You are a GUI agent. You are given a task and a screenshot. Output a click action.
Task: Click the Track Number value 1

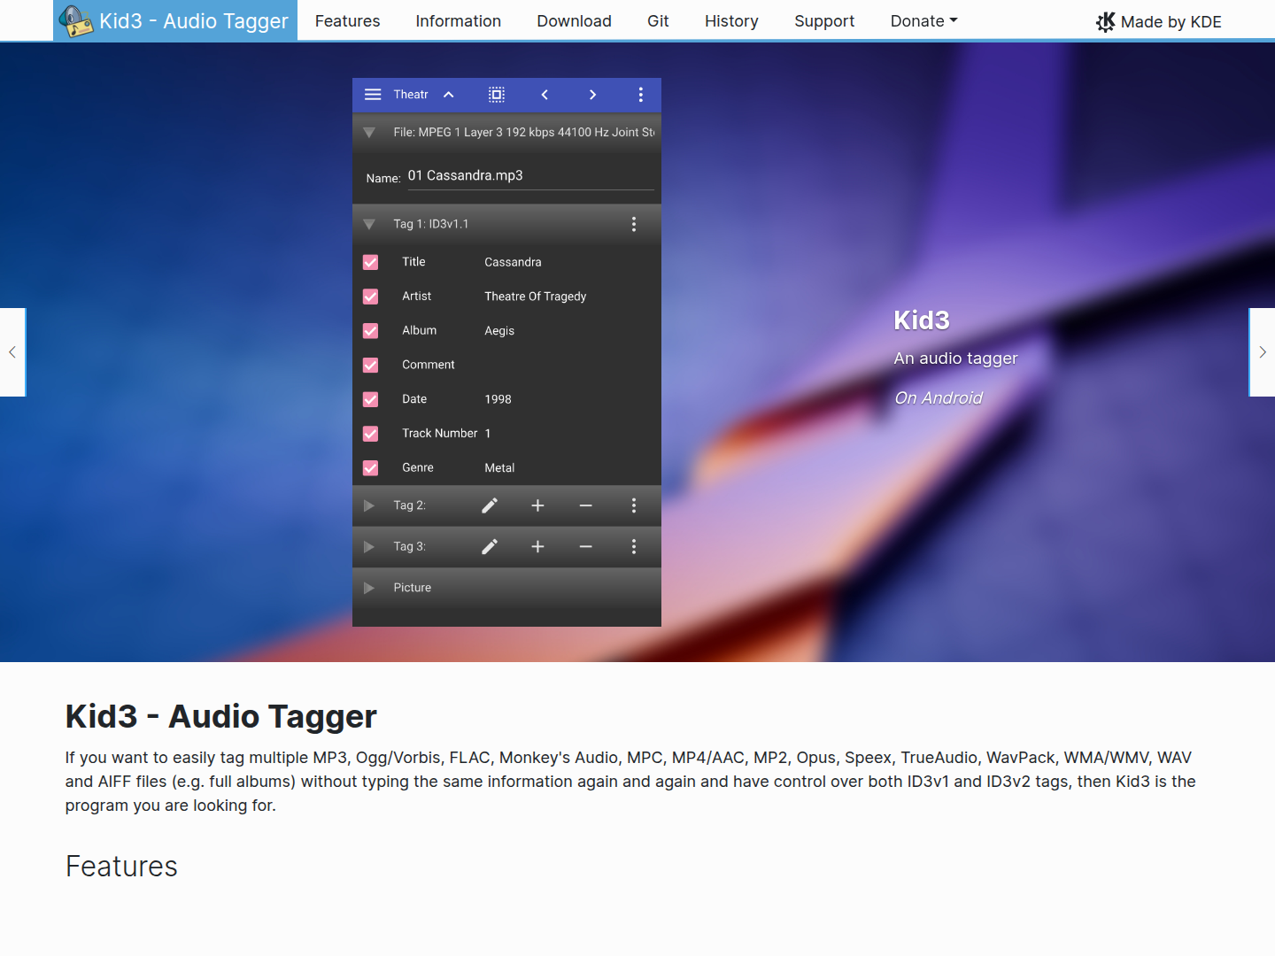[488, 434]
